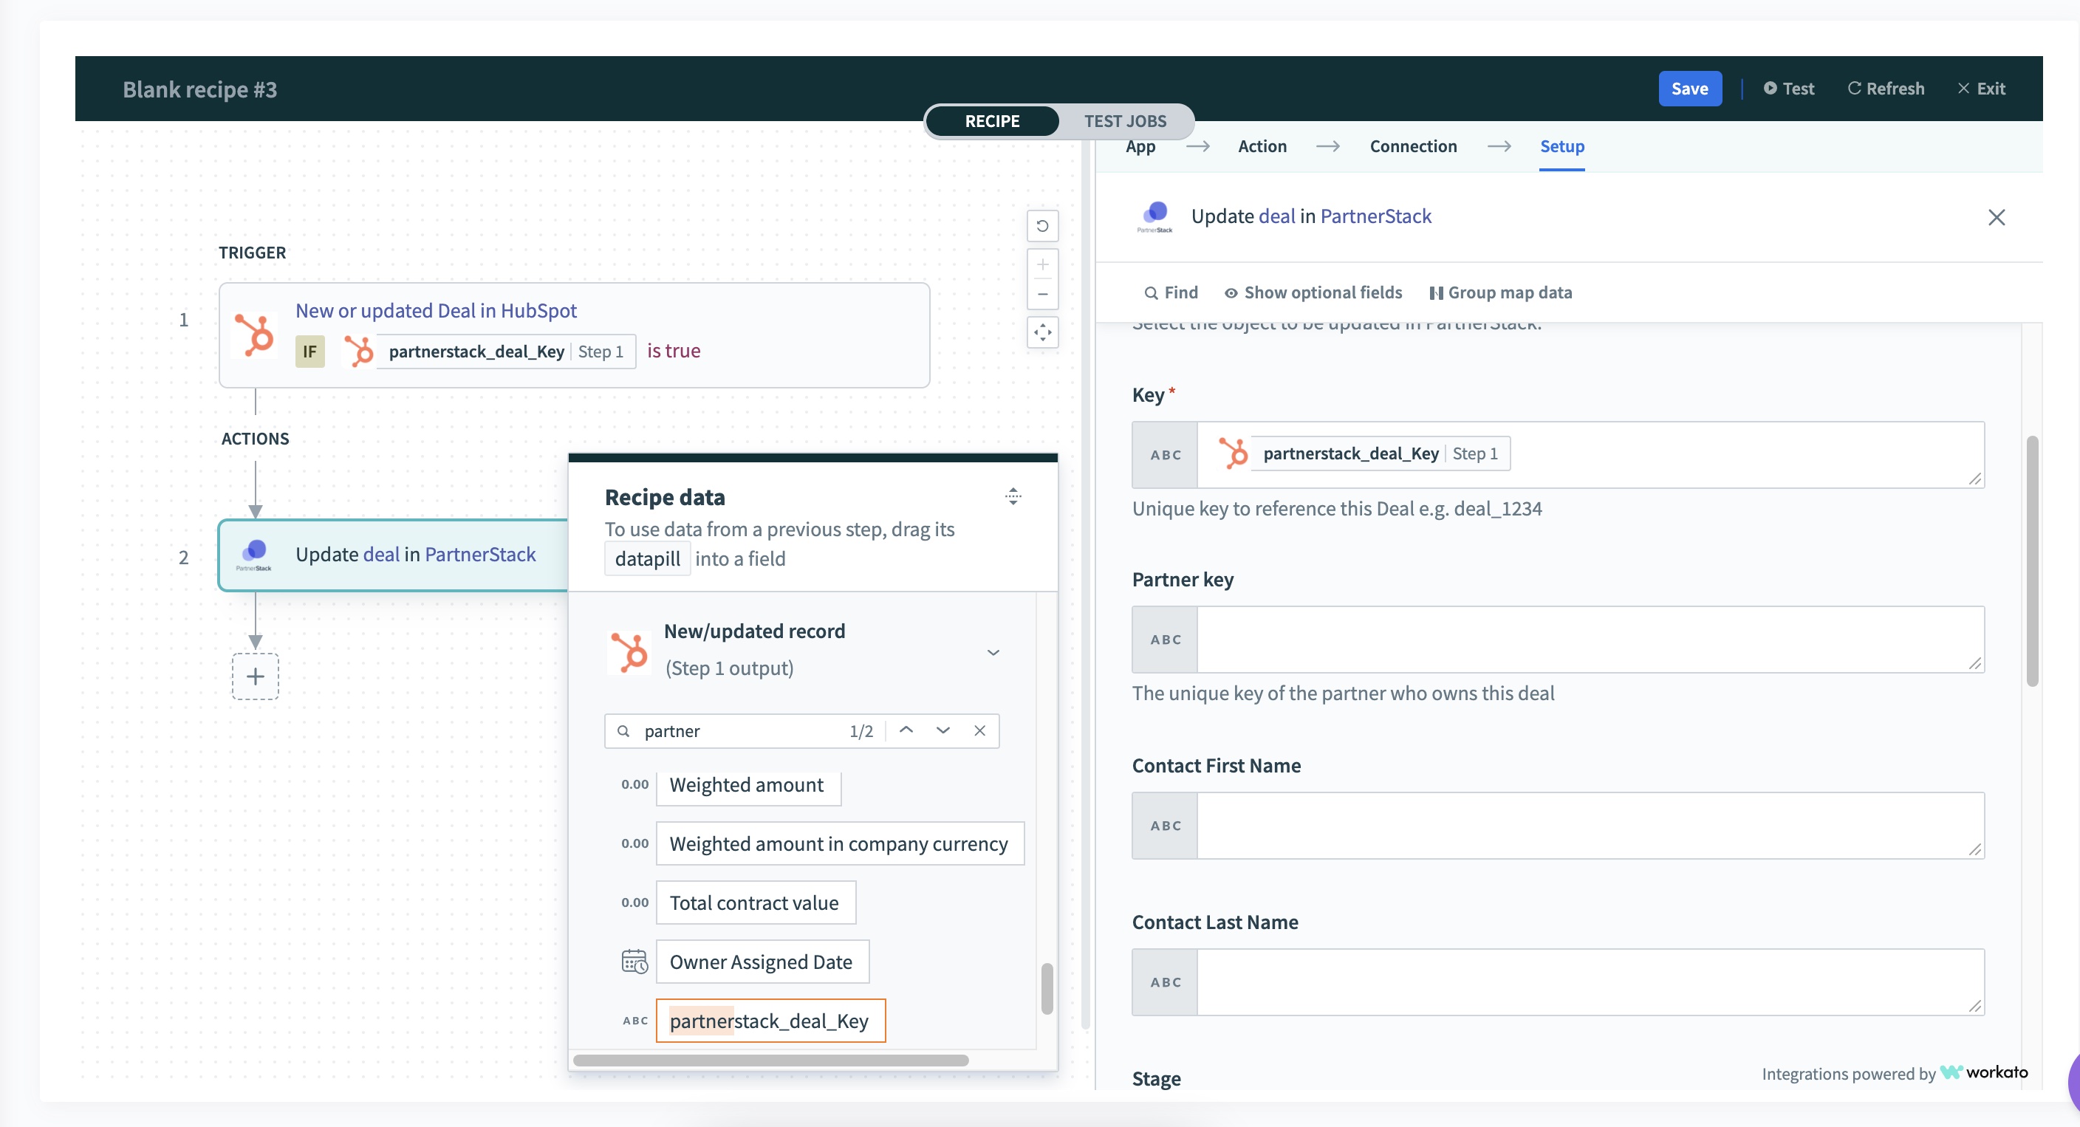Go to next search match
Image resolution: width=2080 pixels, height=1127 pixels.
[x=942, y=730]
